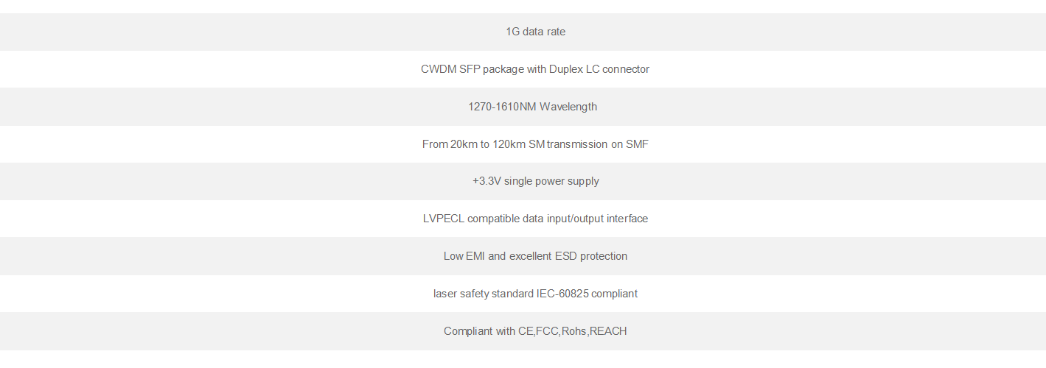The width and height of the screenshot is (1046, 368).
Task: Click the '1G data rate' row
Action: [535, 32]
